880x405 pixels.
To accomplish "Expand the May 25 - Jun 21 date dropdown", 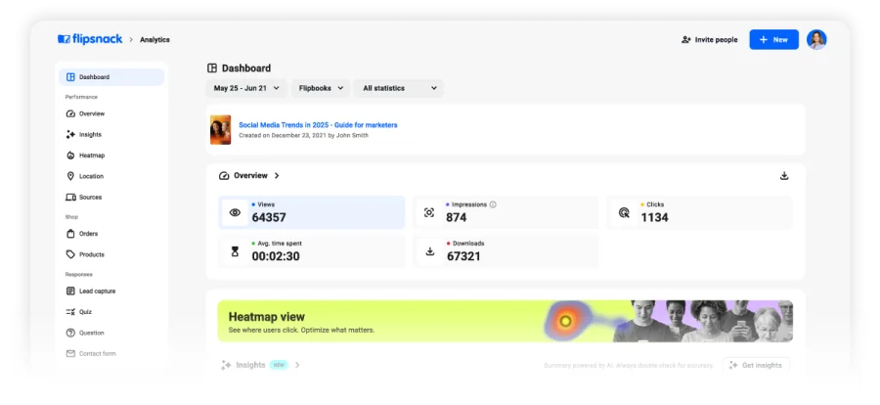I will [x=246, y=88].
